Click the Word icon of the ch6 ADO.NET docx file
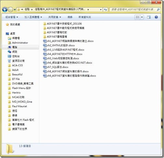 pyautogui.click(x=45, y=63)
